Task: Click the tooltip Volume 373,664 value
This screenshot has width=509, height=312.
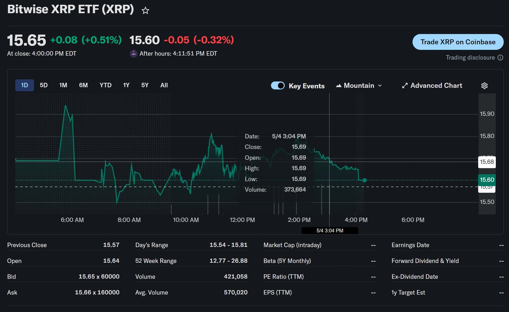Action: pos(294,190)
